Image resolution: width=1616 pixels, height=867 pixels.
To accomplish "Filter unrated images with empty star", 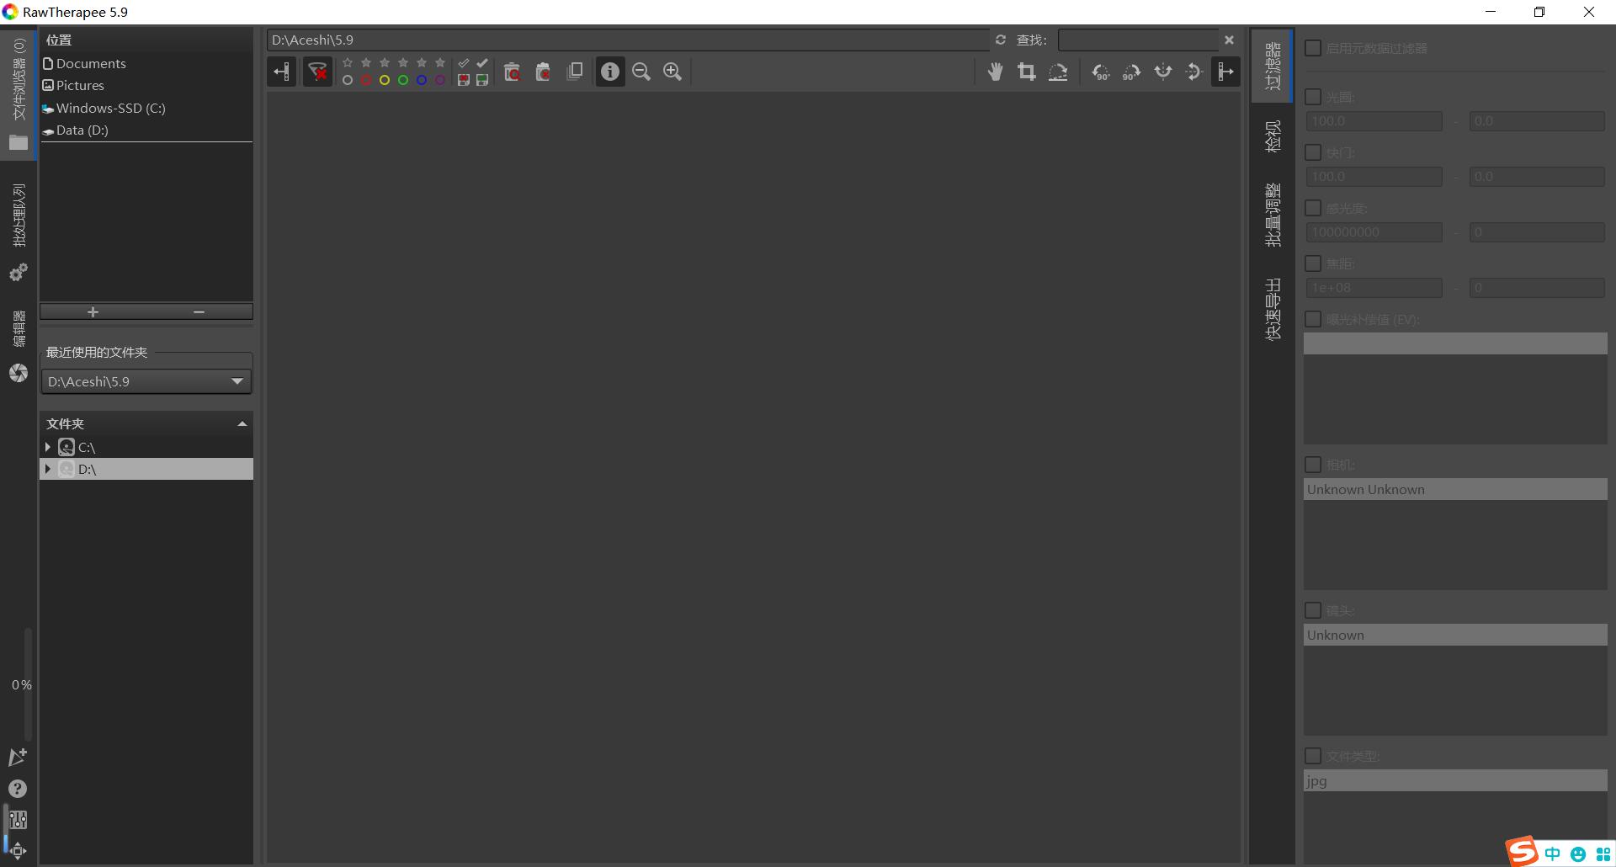I will (x=348, y=63).
